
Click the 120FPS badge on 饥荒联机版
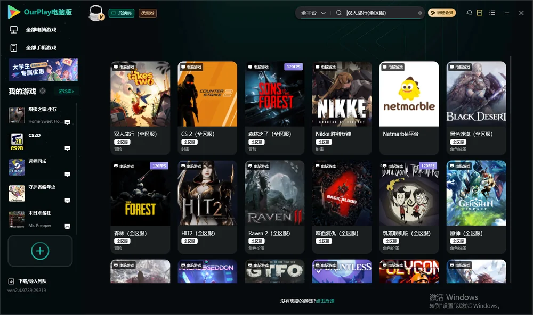(428, 166)
